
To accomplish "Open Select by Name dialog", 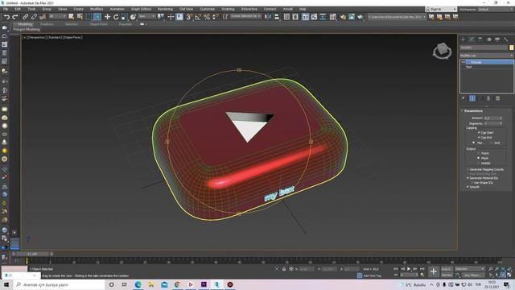I will pyautogui.click(x=80, y=17).
